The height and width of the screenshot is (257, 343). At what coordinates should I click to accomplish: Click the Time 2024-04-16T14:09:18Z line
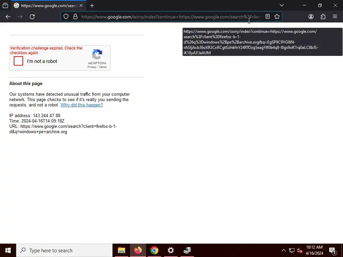37,121
